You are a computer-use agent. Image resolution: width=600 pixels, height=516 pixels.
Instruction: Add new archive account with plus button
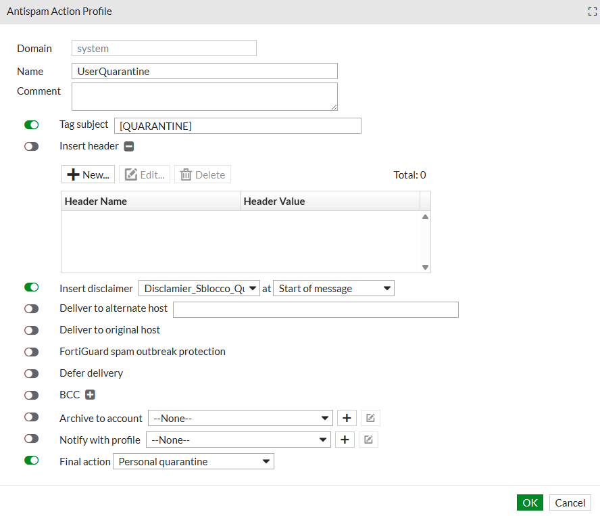point(347,418)
